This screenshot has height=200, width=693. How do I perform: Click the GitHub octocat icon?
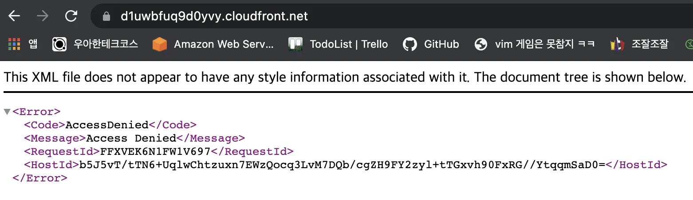[x=410, y=44]
